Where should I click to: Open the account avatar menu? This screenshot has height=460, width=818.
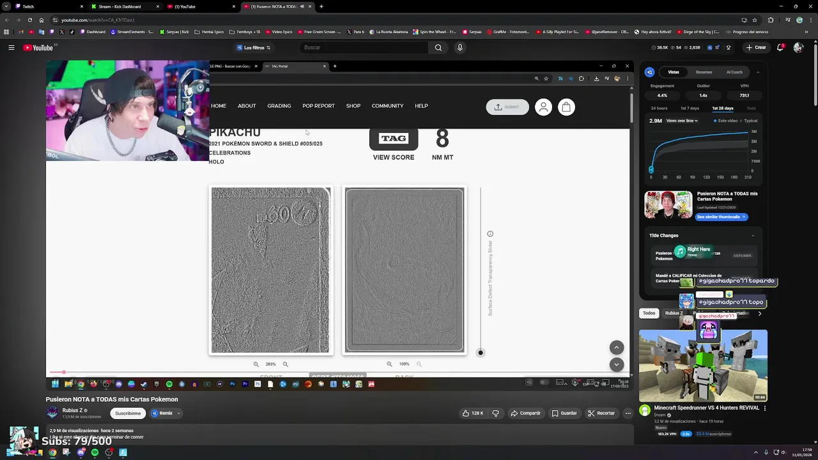coord(798,47)
